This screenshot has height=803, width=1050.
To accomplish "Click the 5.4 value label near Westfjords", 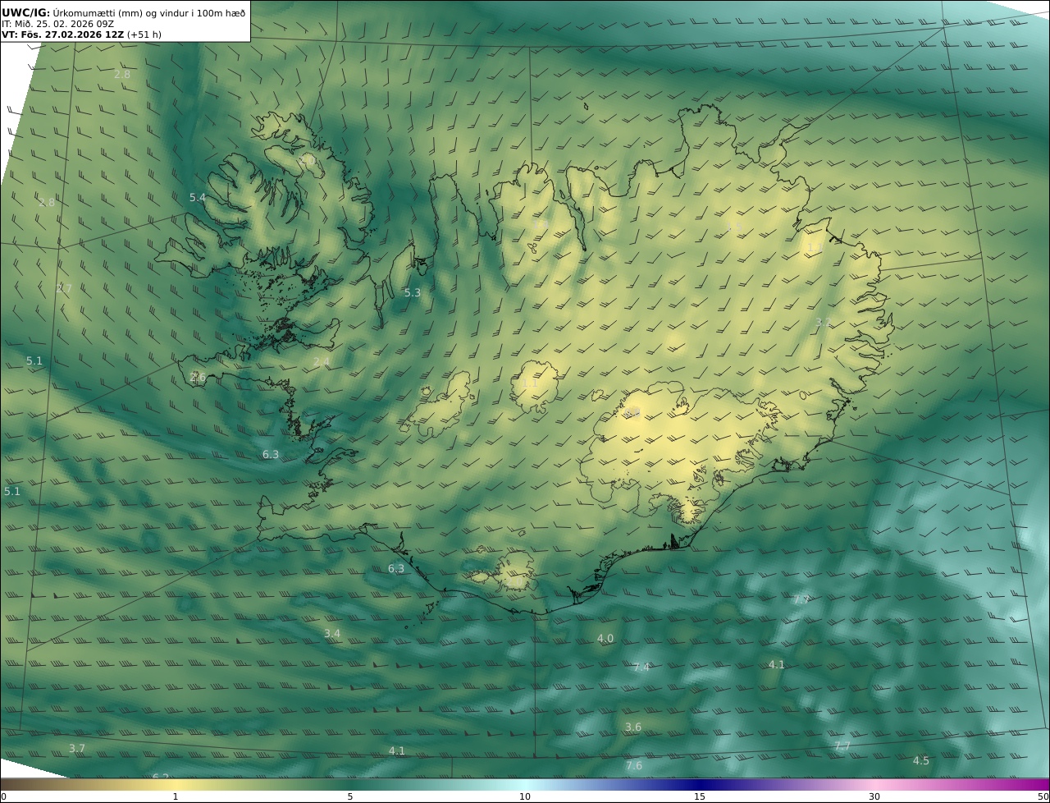I will coord(198,198).
